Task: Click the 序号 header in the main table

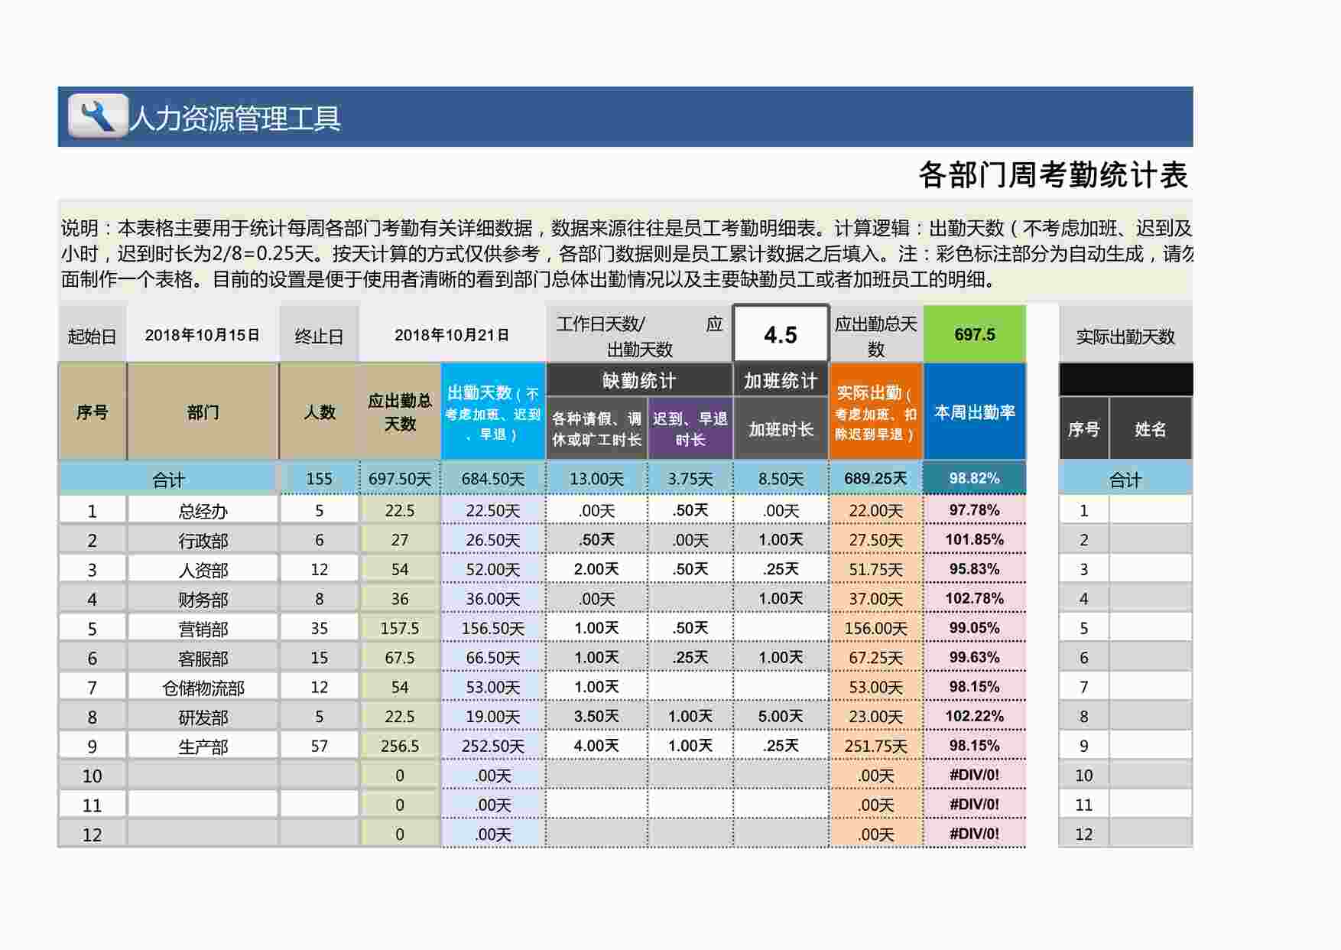Action: 93,412
